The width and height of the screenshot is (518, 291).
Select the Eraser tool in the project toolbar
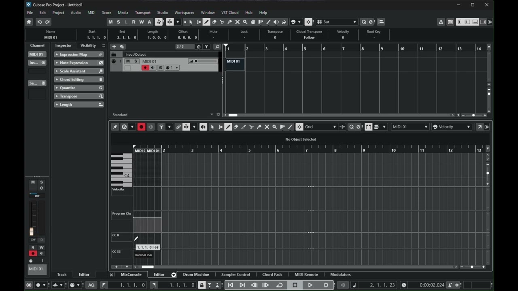point(214,22)
